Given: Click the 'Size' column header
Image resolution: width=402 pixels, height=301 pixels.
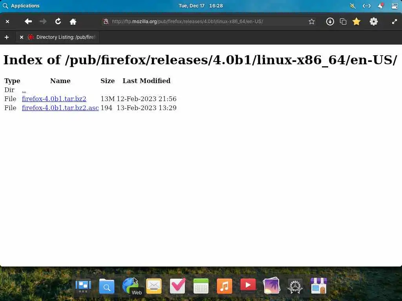Looking at the screenshot, I should point(108,81).
